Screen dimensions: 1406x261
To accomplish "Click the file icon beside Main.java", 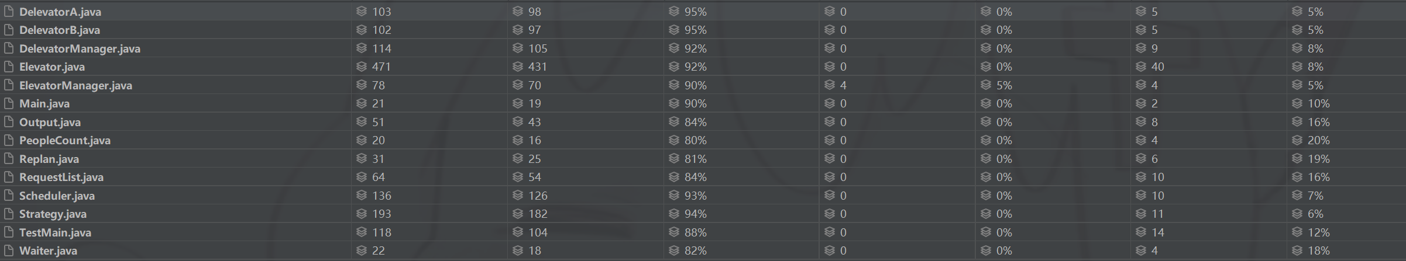I will coord(8,103).
